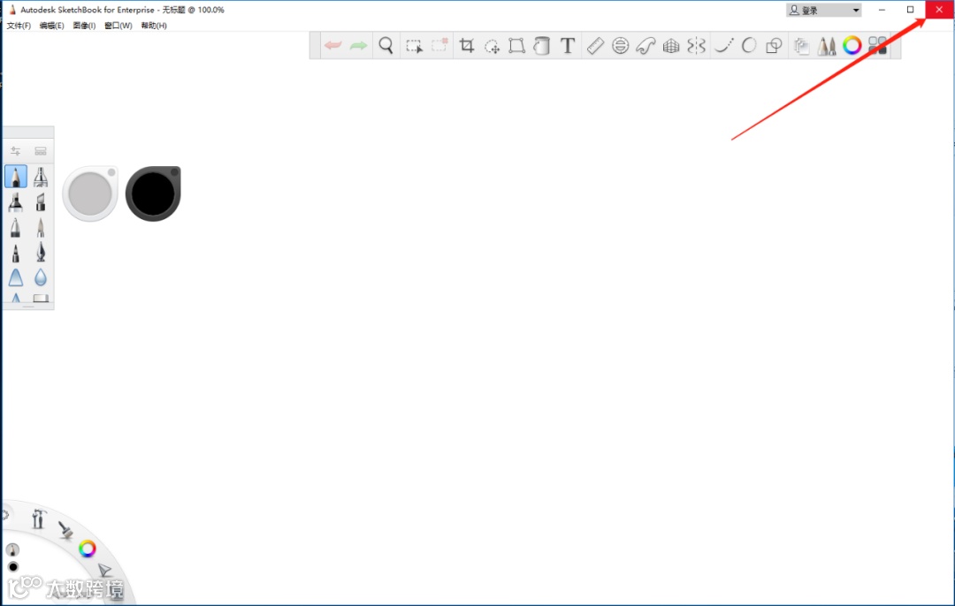Select the oval Draw Style tool
The height and width of the screenshot is (606, 955).
tap(749, 46)
